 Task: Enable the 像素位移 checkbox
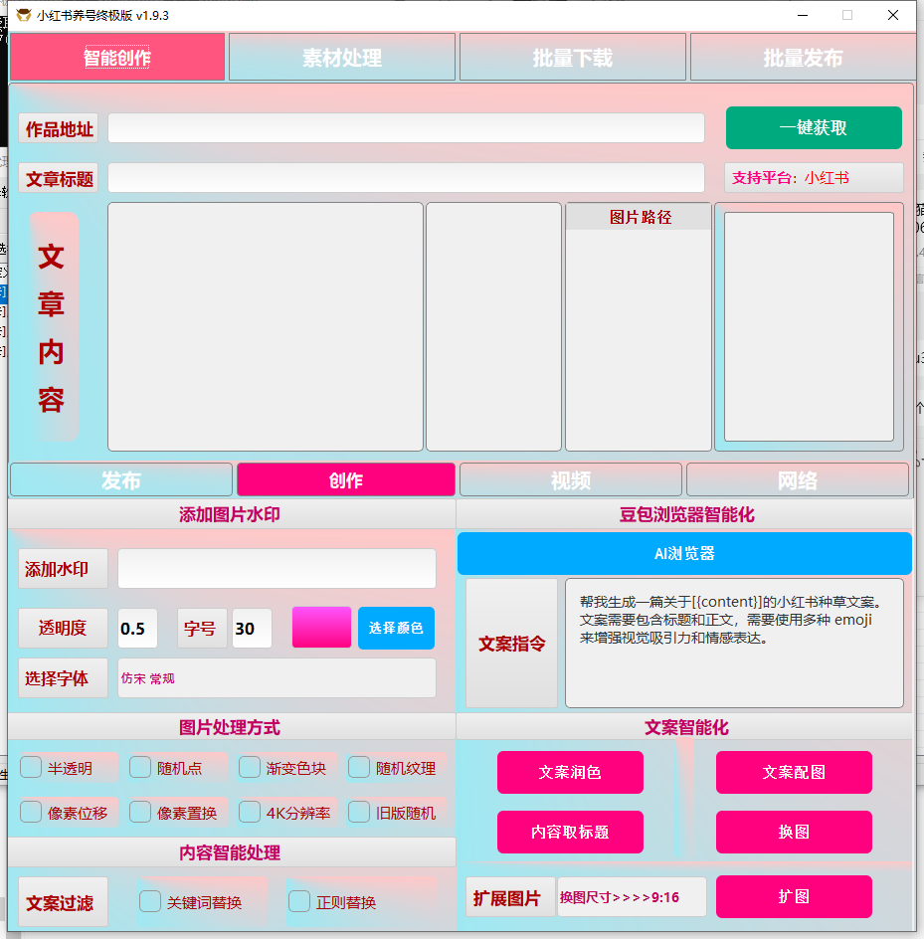point(31,812)
